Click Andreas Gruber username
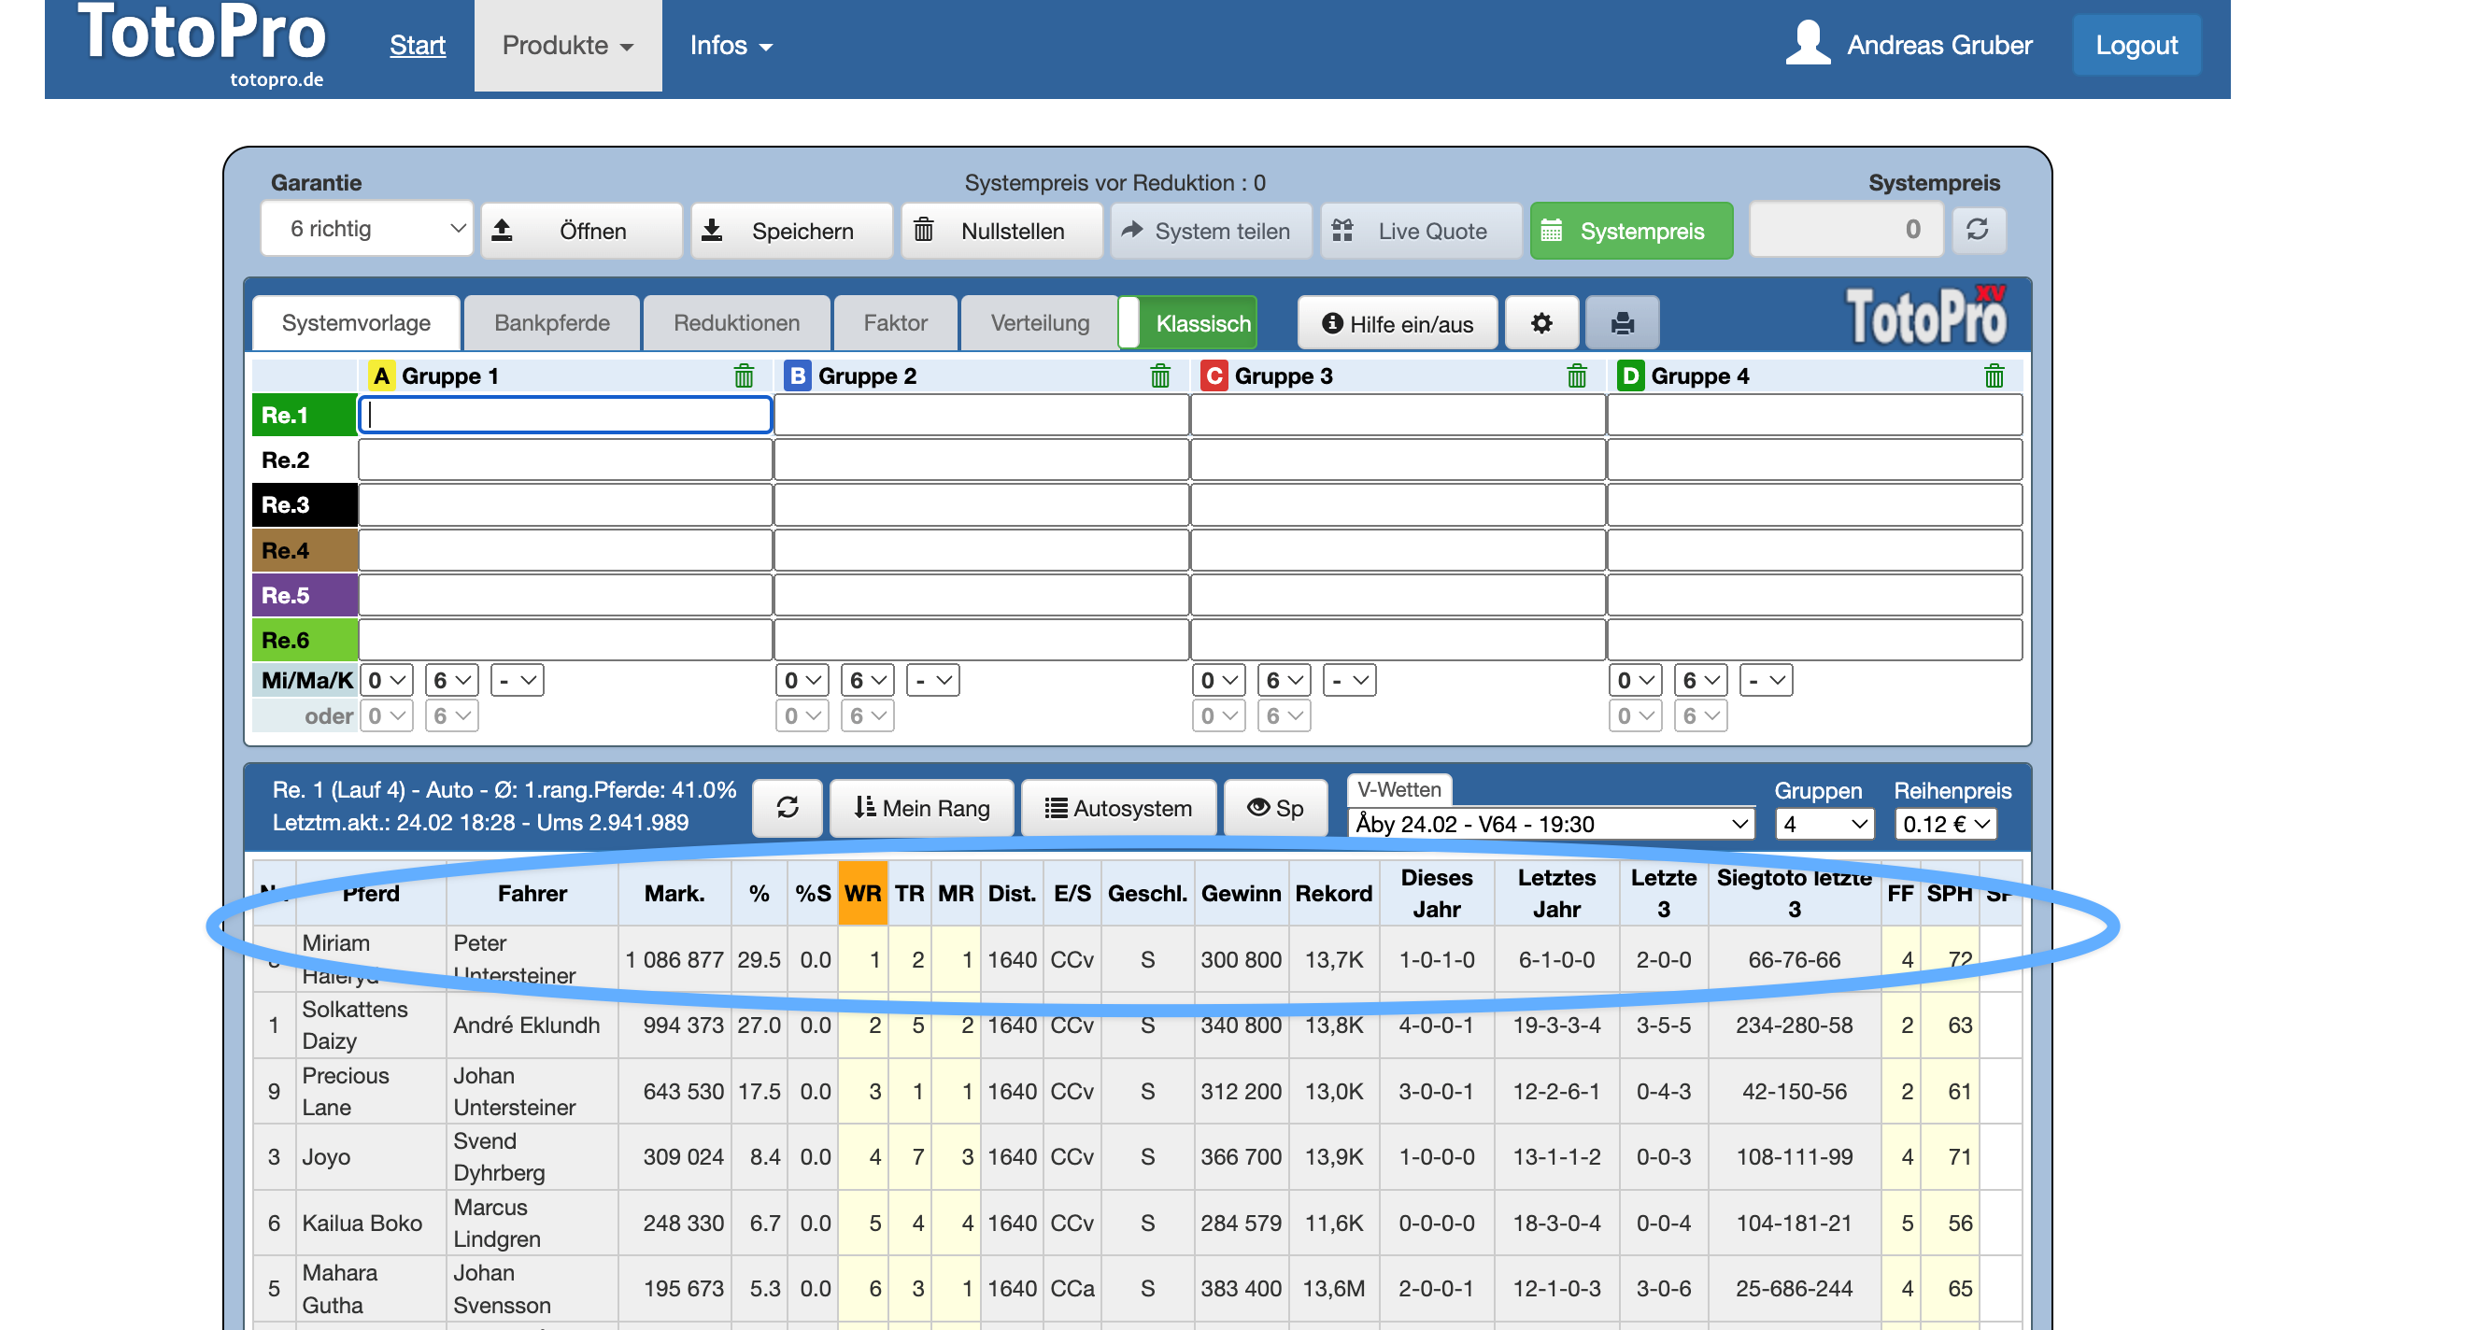The width and height of the screenshot is (2470, 1330). click(x=1938, y=45)
